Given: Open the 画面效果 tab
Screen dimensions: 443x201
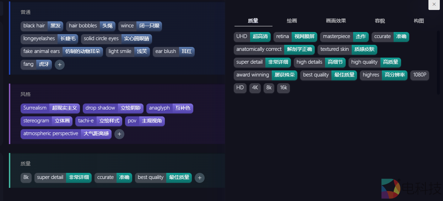Looking at the screenshot, I should pos(336,21).
